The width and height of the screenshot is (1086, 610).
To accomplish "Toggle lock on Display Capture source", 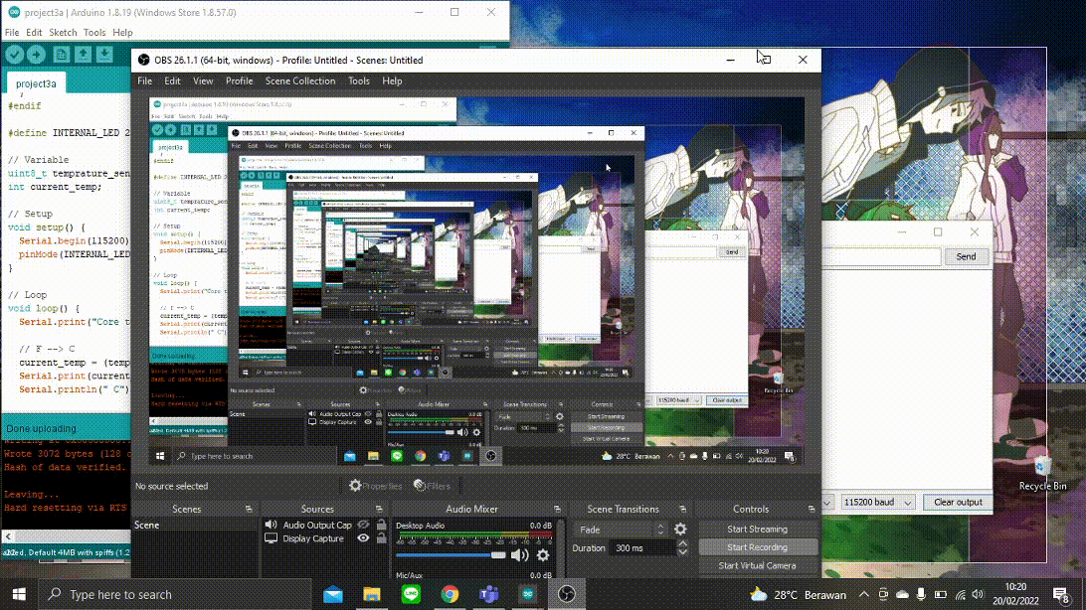I will (381, 538).
